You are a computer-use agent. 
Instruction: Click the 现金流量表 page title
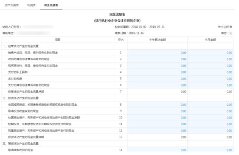point(117,14)
